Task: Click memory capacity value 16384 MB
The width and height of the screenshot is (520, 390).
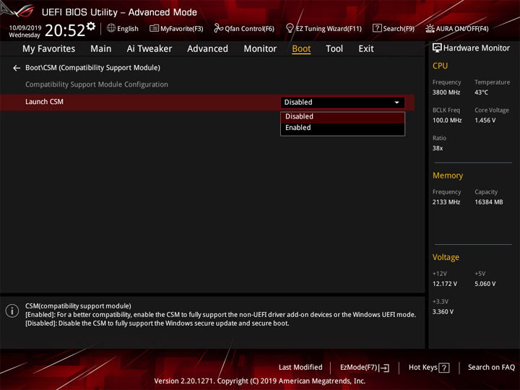Action: [x=488, y=202]
